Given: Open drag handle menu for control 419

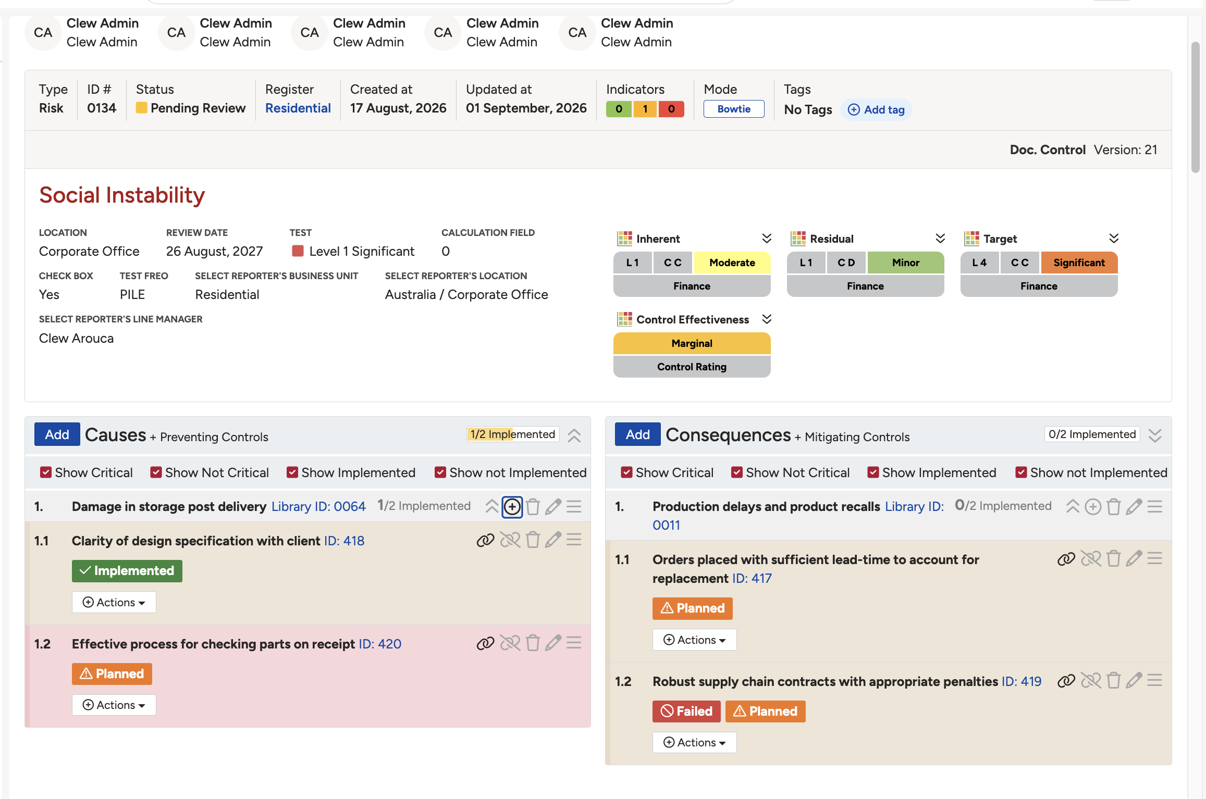Looking at the screenshot, I should 1154,681.
